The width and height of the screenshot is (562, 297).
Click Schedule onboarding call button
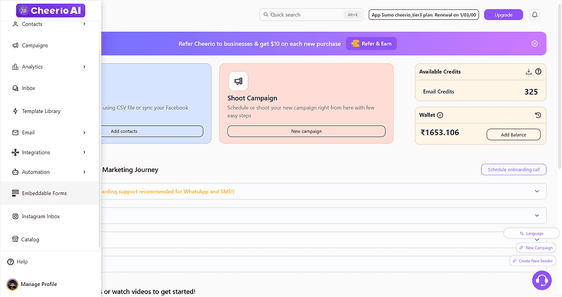(x=513, y=170)
